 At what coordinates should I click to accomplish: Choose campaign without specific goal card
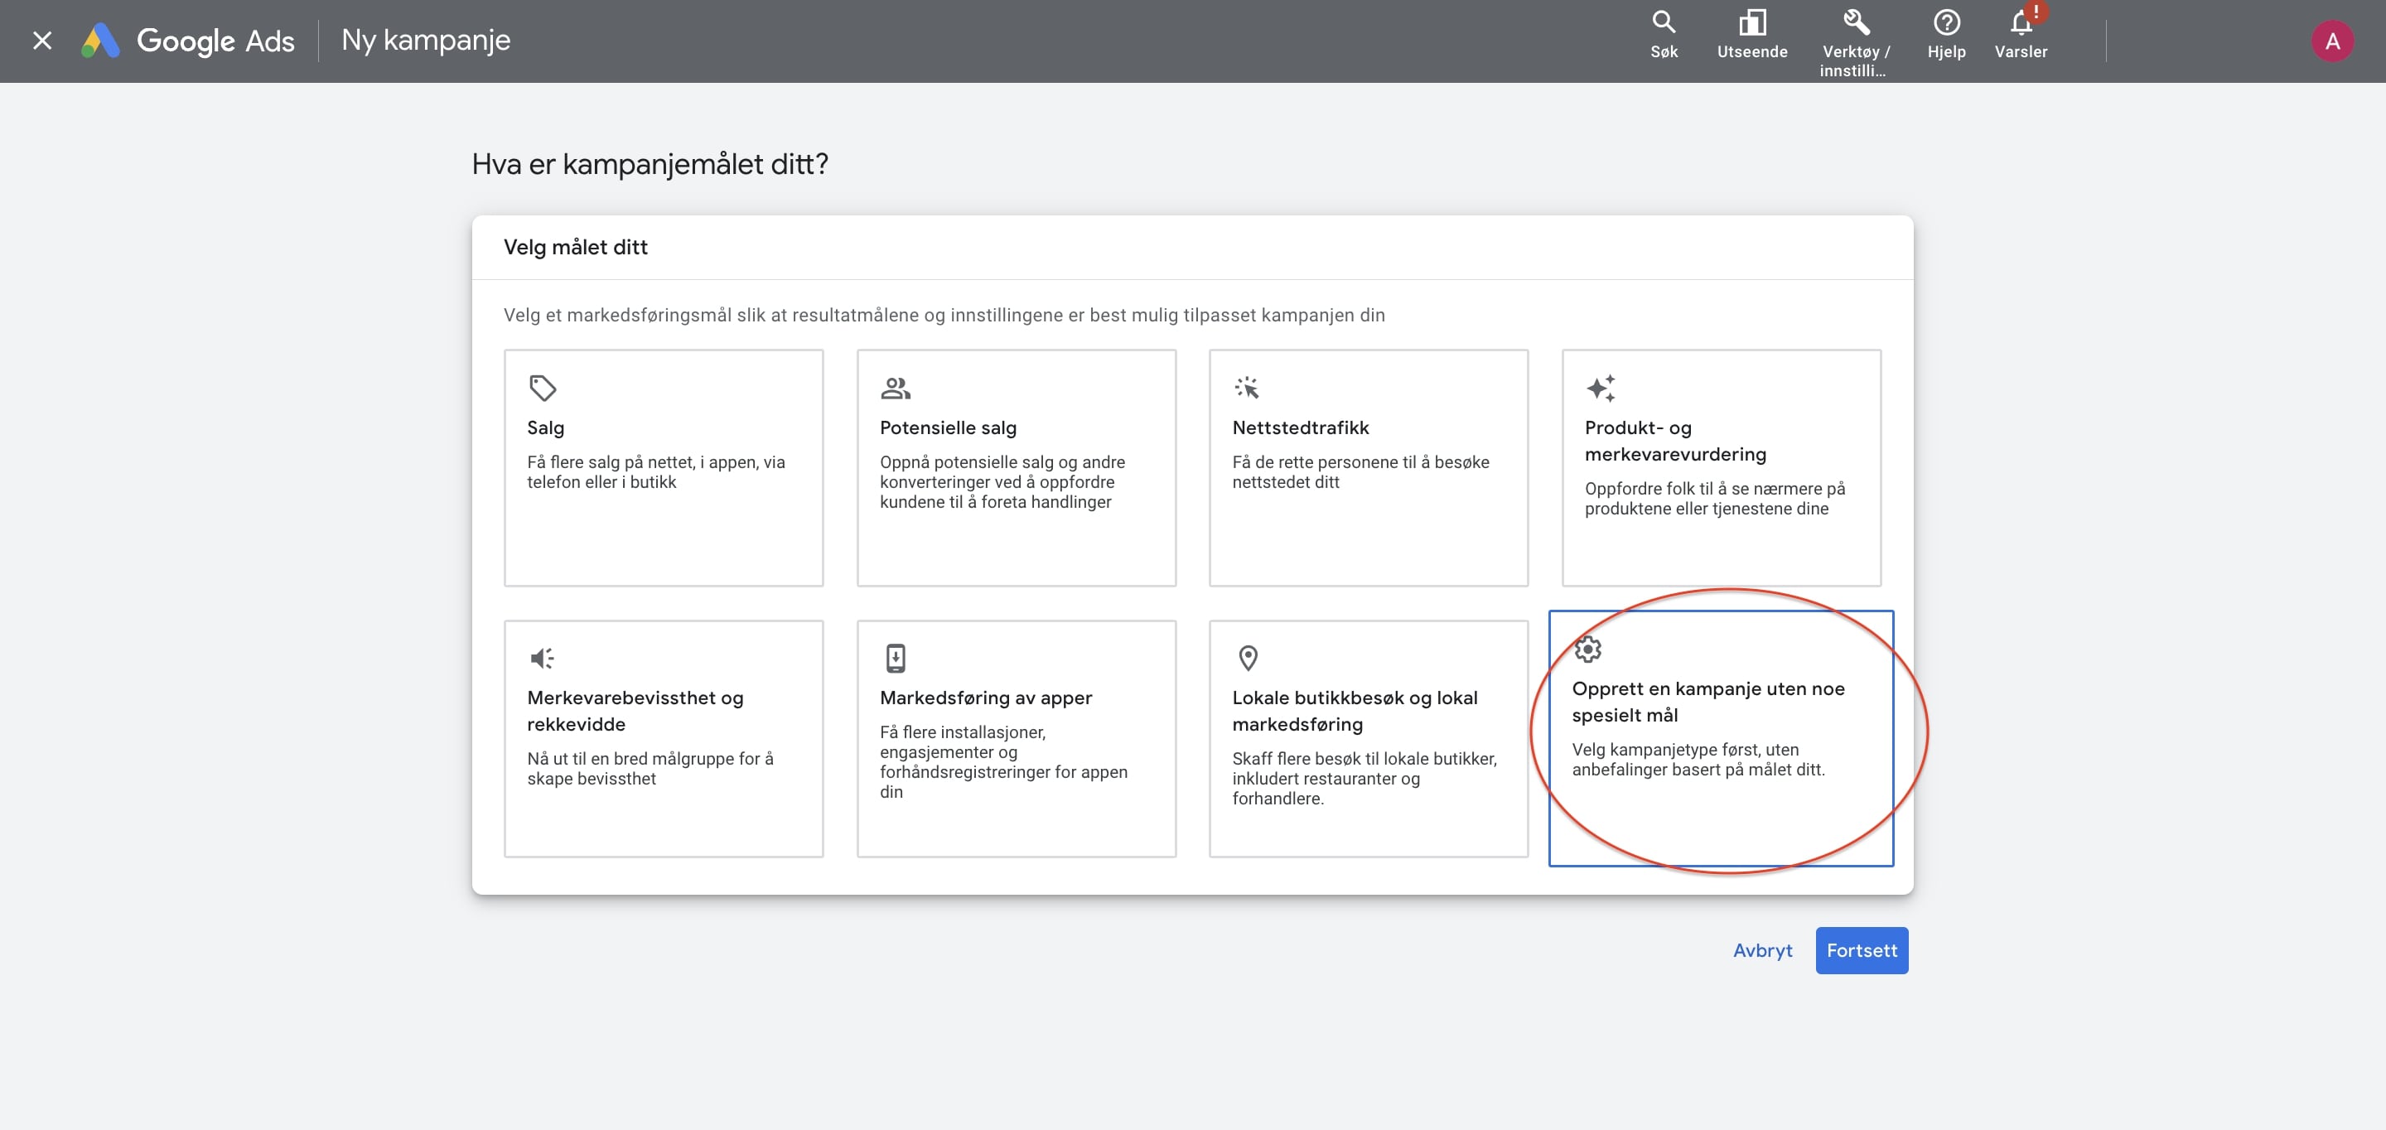coord(1720,738)
